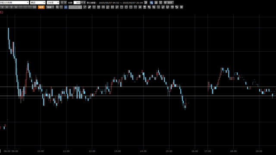Click the orange 編集 edit button
276x155 pixels.
point(41,7)
